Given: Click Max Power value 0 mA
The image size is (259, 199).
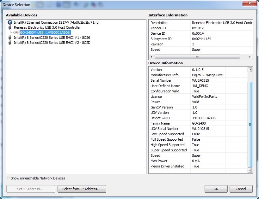Looking at the screenshot, I should click(196, 161).
